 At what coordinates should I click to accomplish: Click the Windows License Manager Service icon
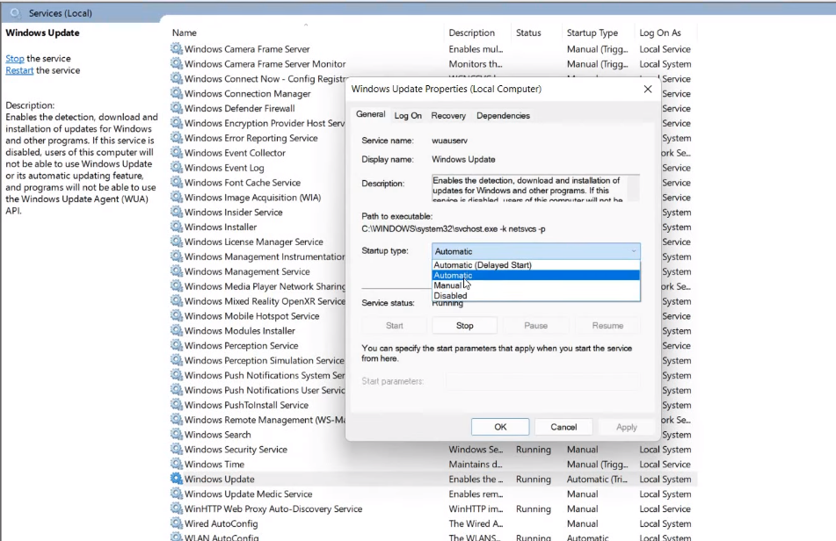pyautogui.click(x=176, y=242)
